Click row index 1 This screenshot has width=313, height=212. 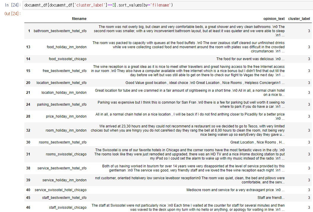point(29,31)
